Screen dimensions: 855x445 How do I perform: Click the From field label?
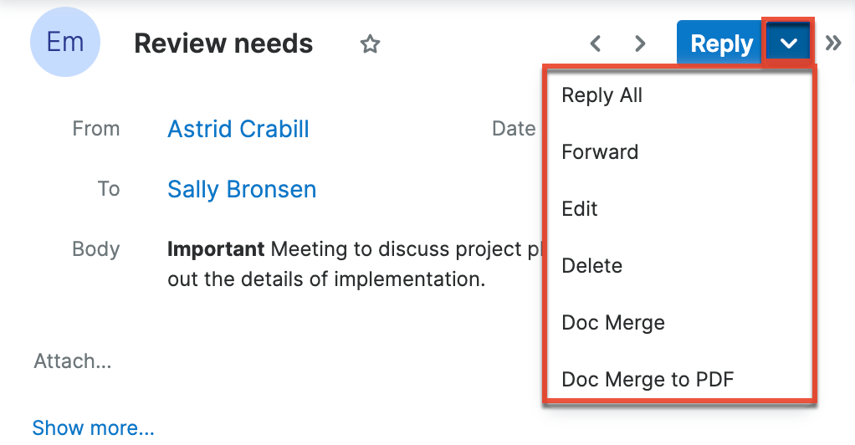[96, 129]
